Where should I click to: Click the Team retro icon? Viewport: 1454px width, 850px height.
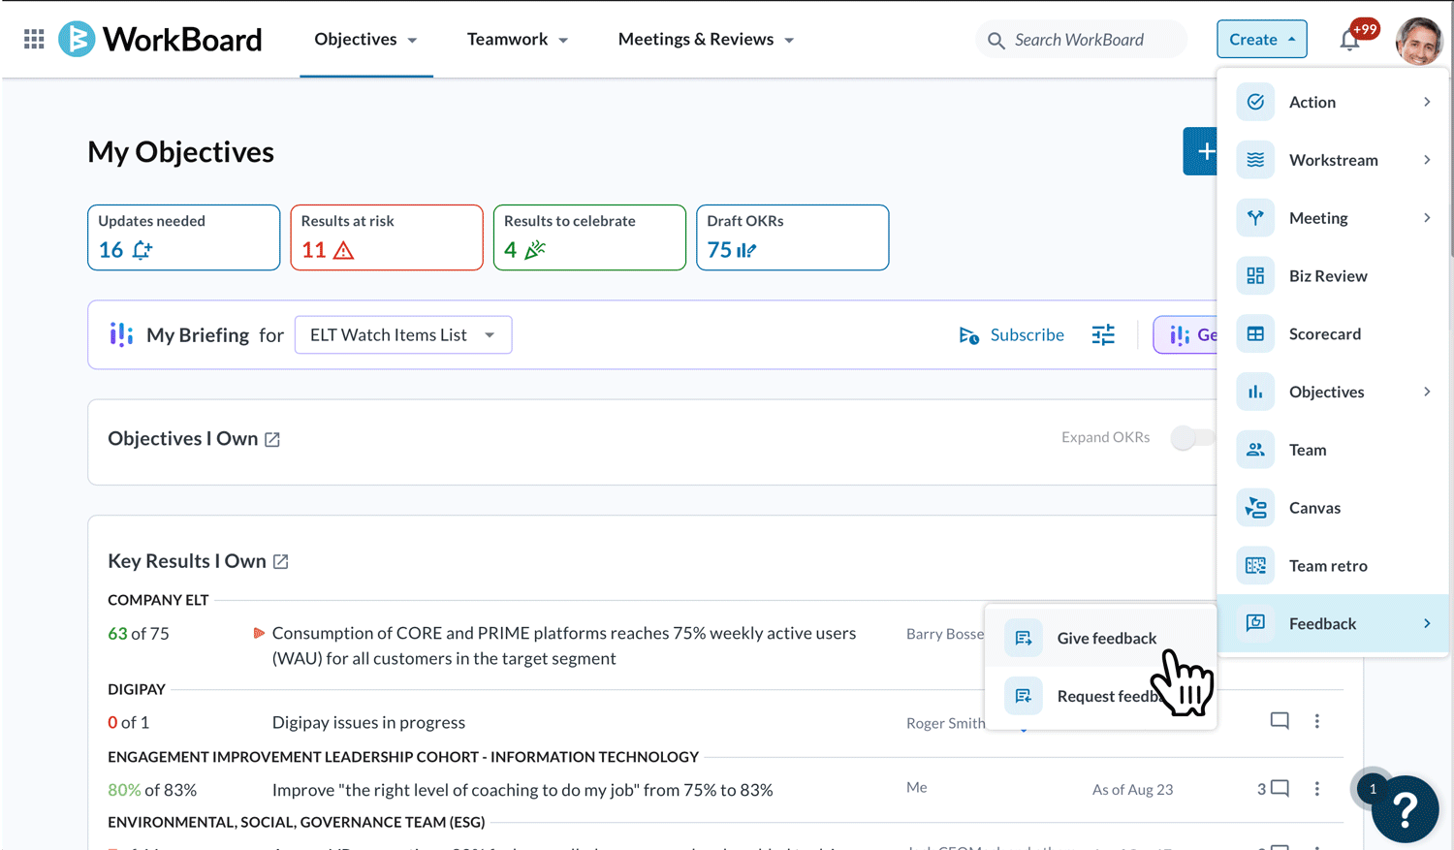1255,566
